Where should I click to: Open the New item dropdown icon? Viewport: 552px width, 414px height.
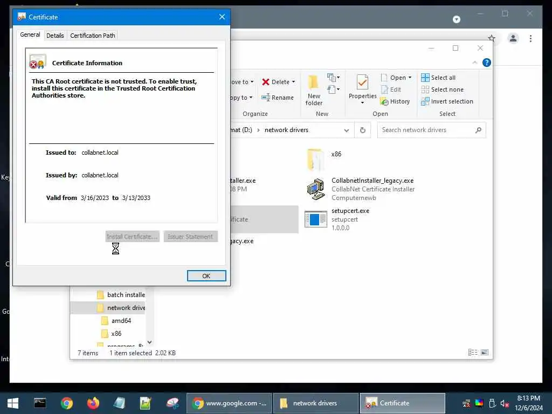333,77
